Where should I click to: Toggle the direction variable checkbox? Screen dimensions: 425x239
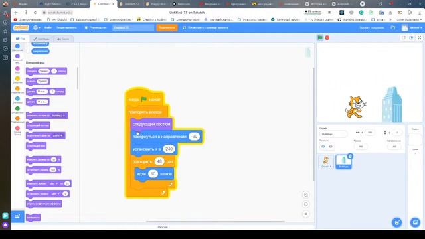29,51
